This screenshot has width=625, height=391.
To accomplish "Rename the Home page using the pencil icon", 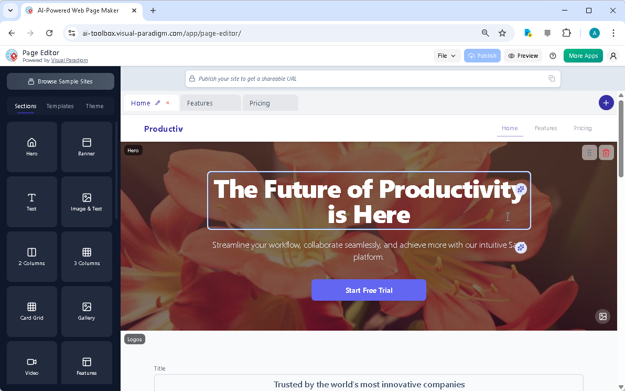I will (x=158, y=103).
